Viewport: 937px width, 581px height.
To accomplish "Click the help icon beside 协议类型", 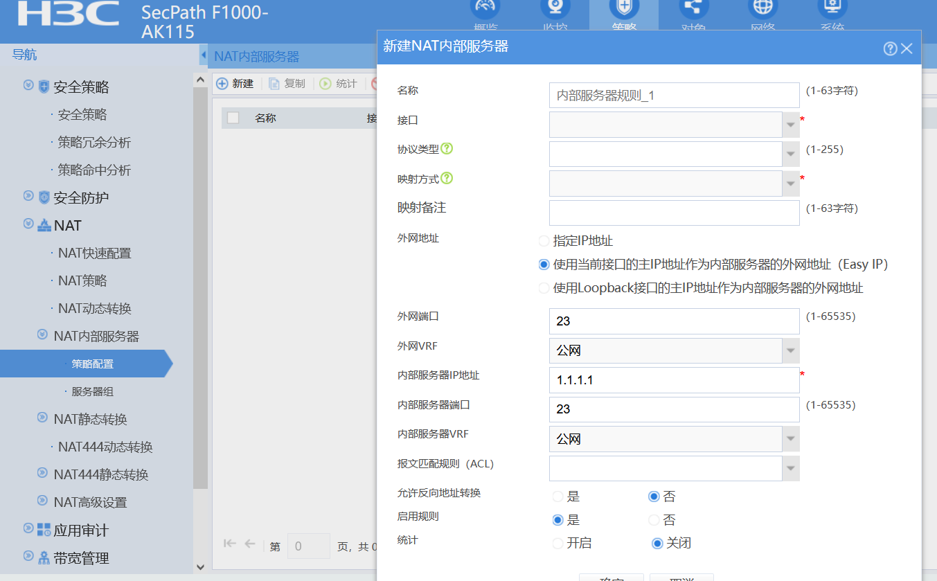I will (447, 149).
